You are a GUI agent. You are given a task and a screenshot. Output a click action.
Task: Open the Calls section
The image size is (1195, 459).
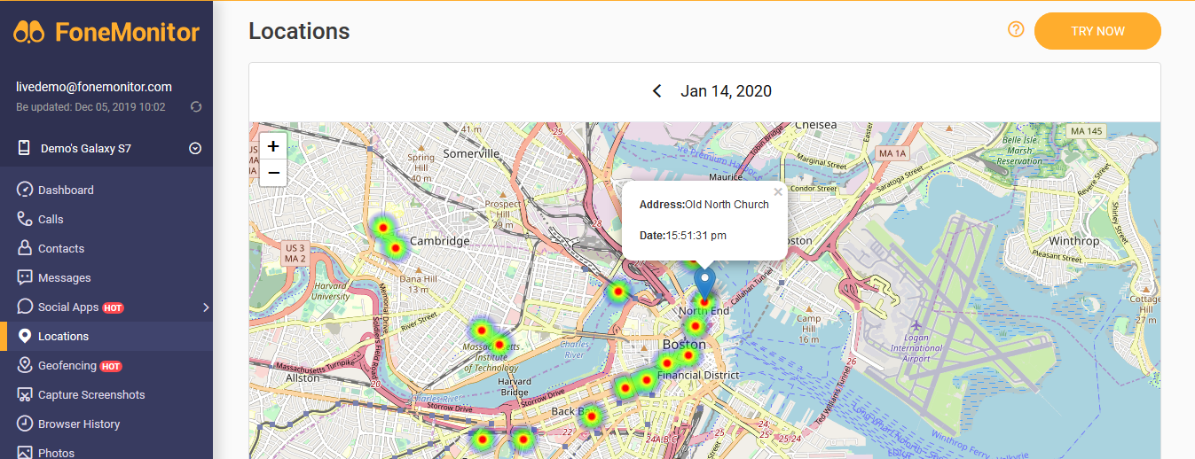(x=106, y=219)
